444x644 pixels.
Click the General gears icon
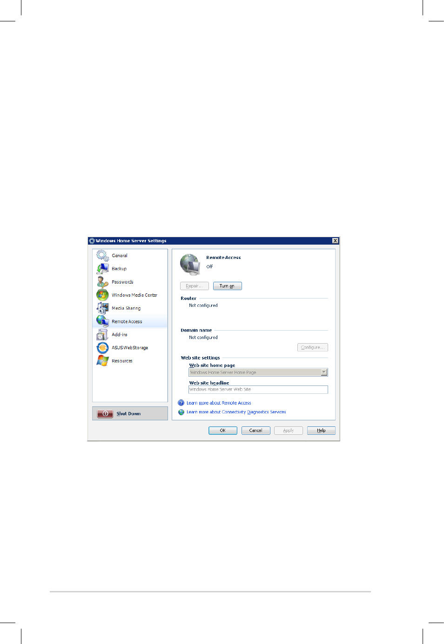pyautogui.click(x=102, y=255)
